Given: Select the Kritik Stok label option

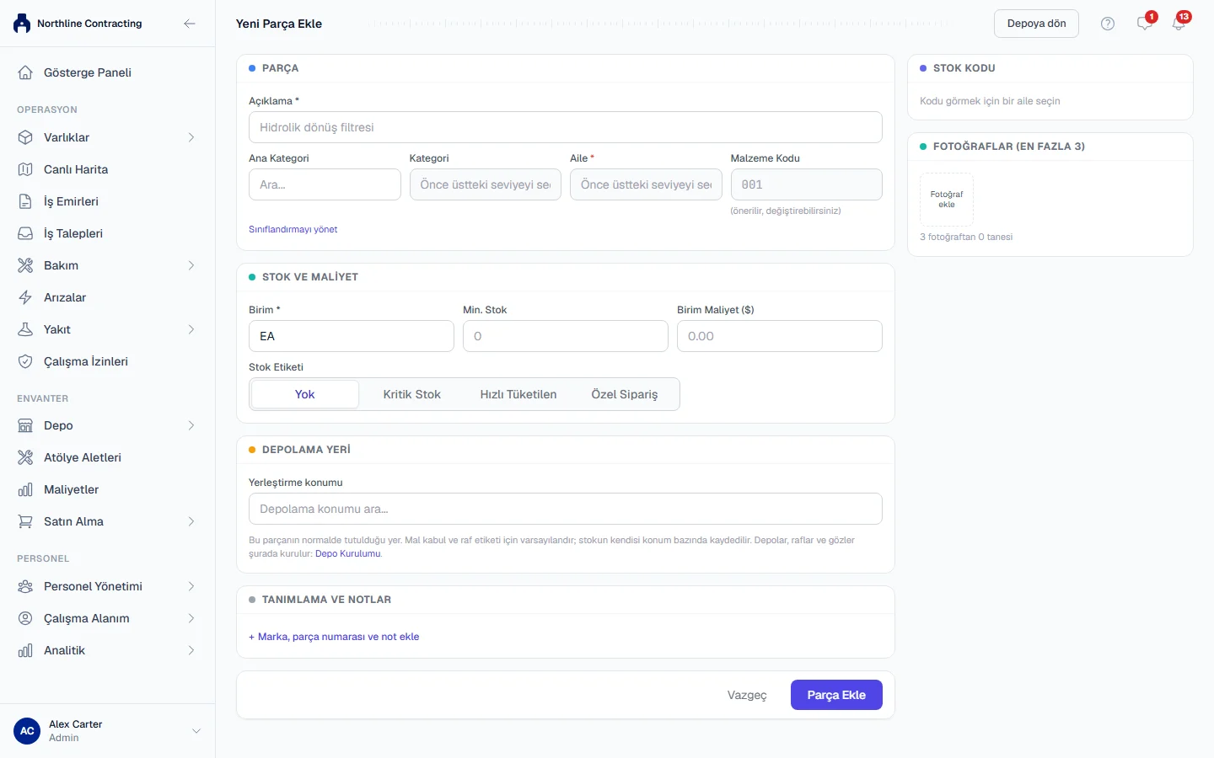Looking at the screenshot, I should (412, 394).
